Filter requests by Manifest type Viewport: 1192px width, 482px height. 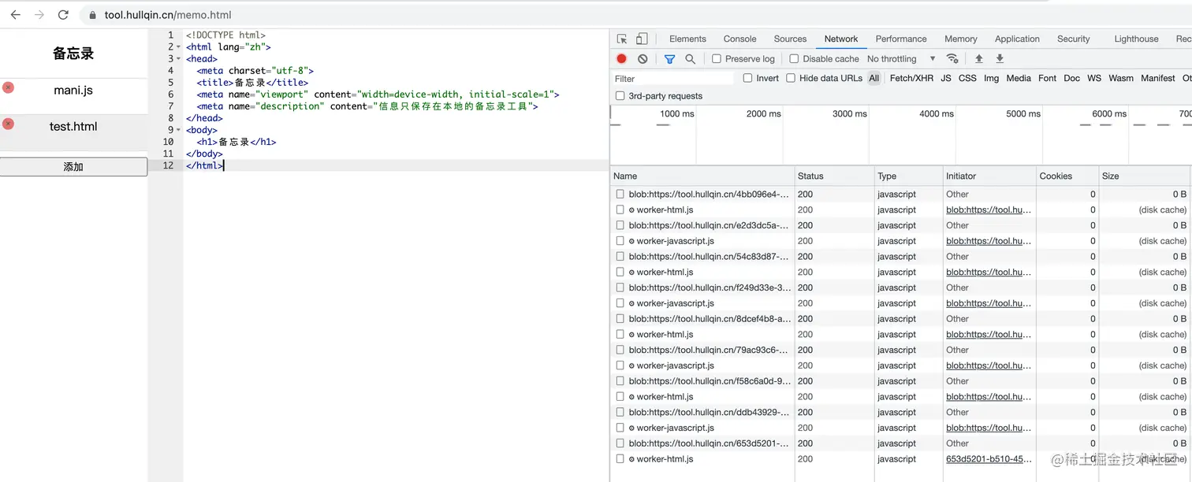point(1157,78)
